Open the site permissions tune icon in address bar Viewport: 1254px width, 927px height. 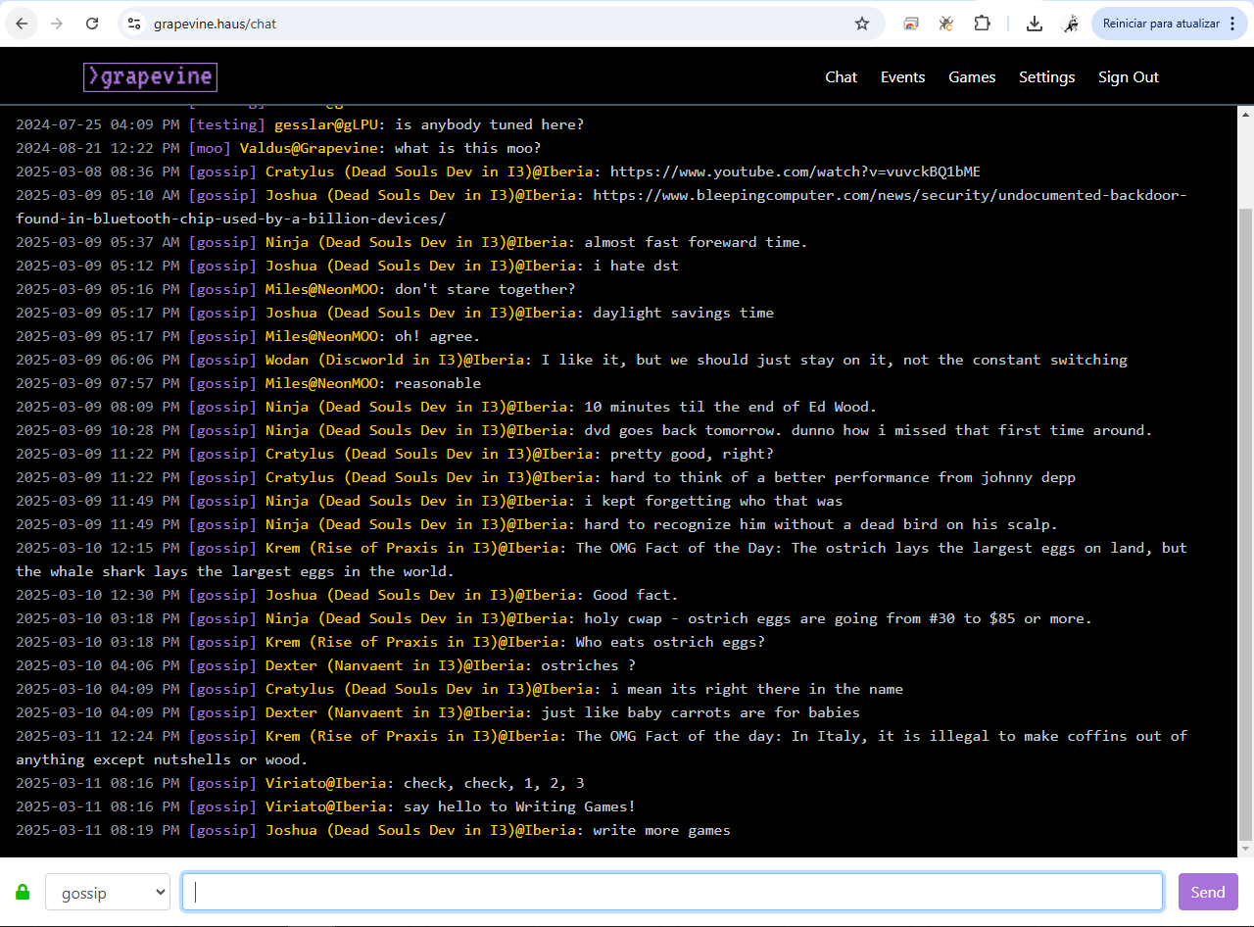[132, 24]
